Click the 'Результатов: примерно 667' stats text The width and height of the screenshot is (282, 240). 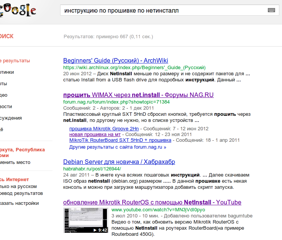(x=108, y=37)
